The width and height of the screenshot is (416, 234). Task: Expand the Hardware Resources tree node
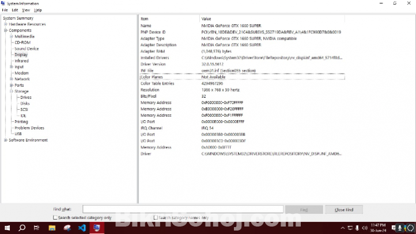point(5,24)
